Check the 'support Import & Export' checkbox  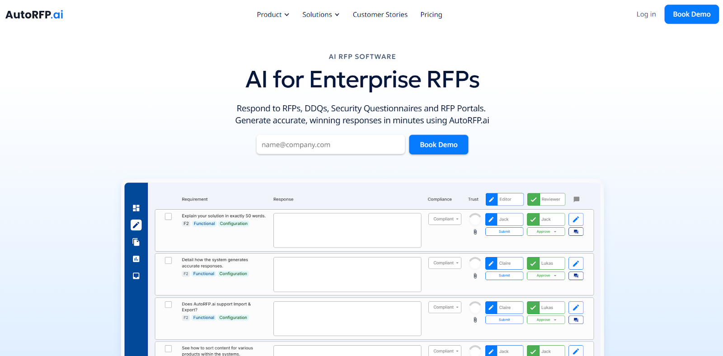(x=168, y=304)
